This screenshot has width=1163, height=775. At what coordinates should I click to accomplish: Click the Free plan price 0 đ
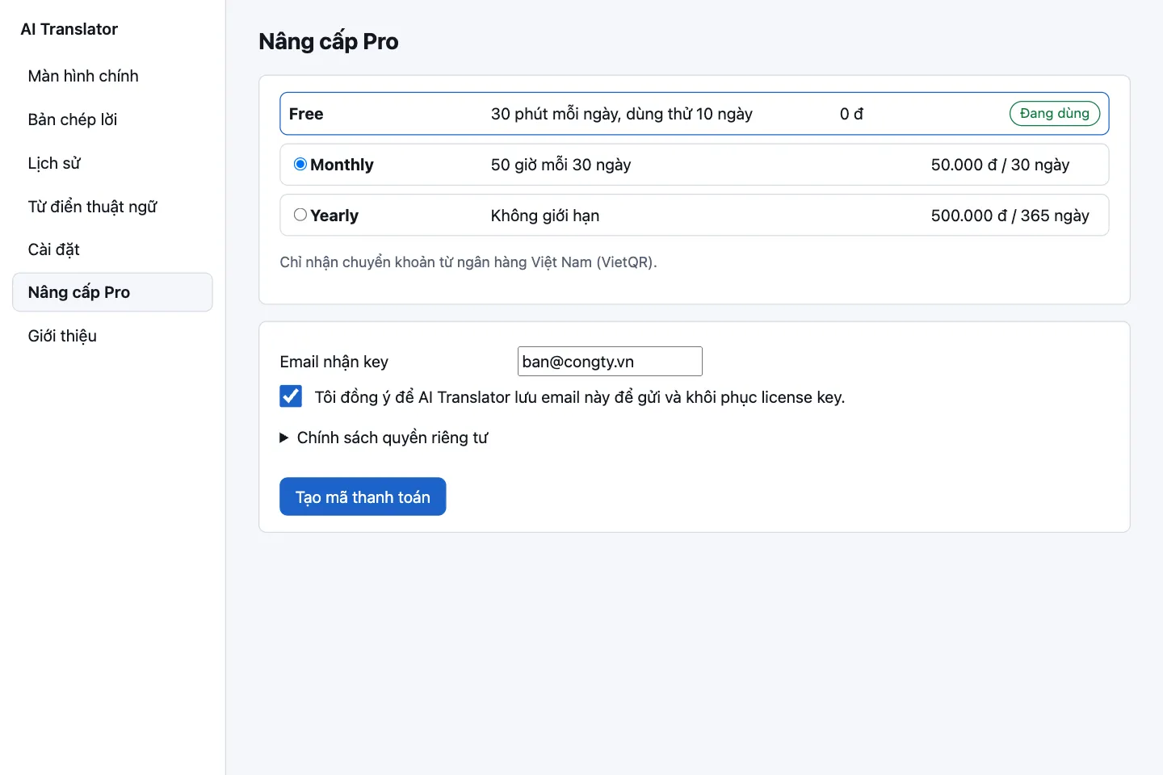point(851,114)
